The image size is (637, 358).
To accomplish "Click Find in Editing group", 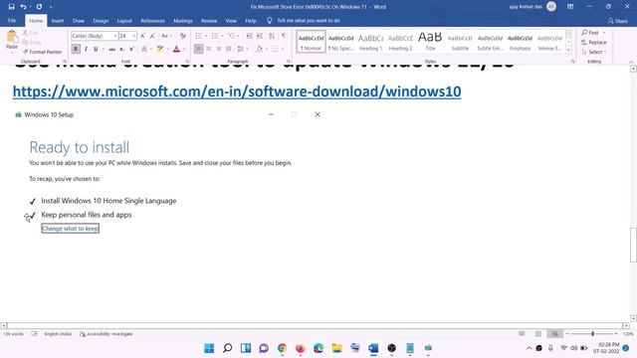I will point(590,33).
